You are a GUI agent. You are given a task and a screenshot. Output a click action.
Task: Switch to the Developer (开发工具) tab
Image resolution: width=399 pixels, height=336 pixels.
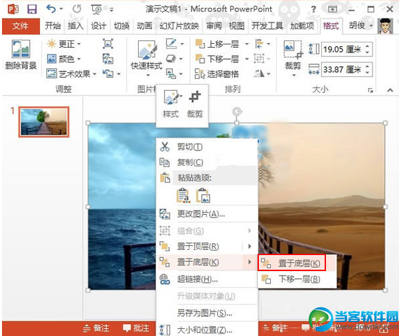pos(267,26)
